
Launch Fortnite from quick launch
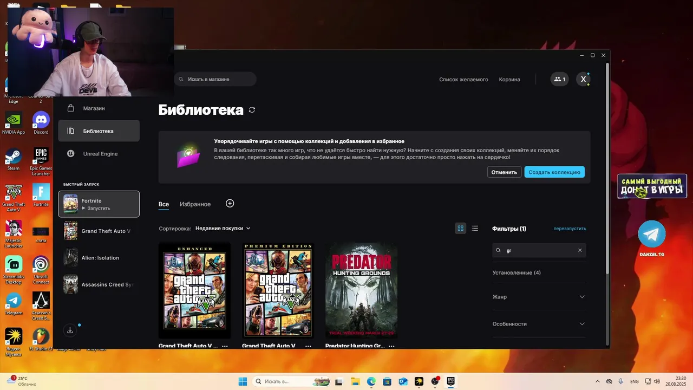[99, 204]
